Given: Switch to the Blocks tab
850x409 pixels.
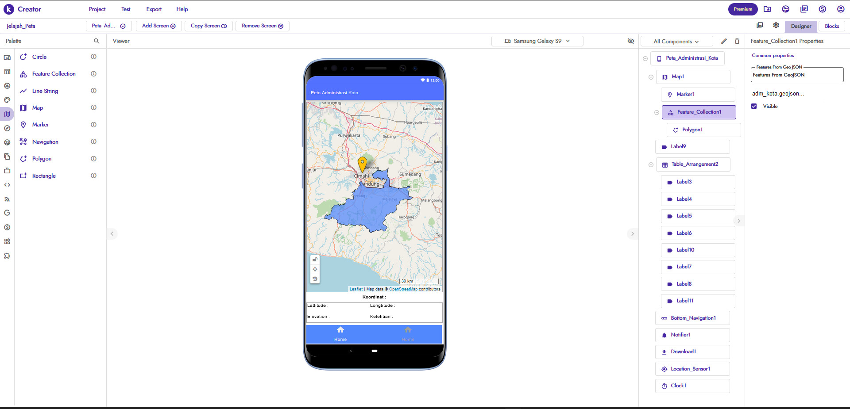Looking at the screenshot, I should (832, 26).
